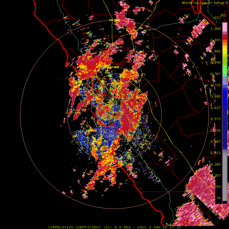Viewport: 229px width, 229px height.
Task: Click the [CC] units label
Action: (217, 18)
